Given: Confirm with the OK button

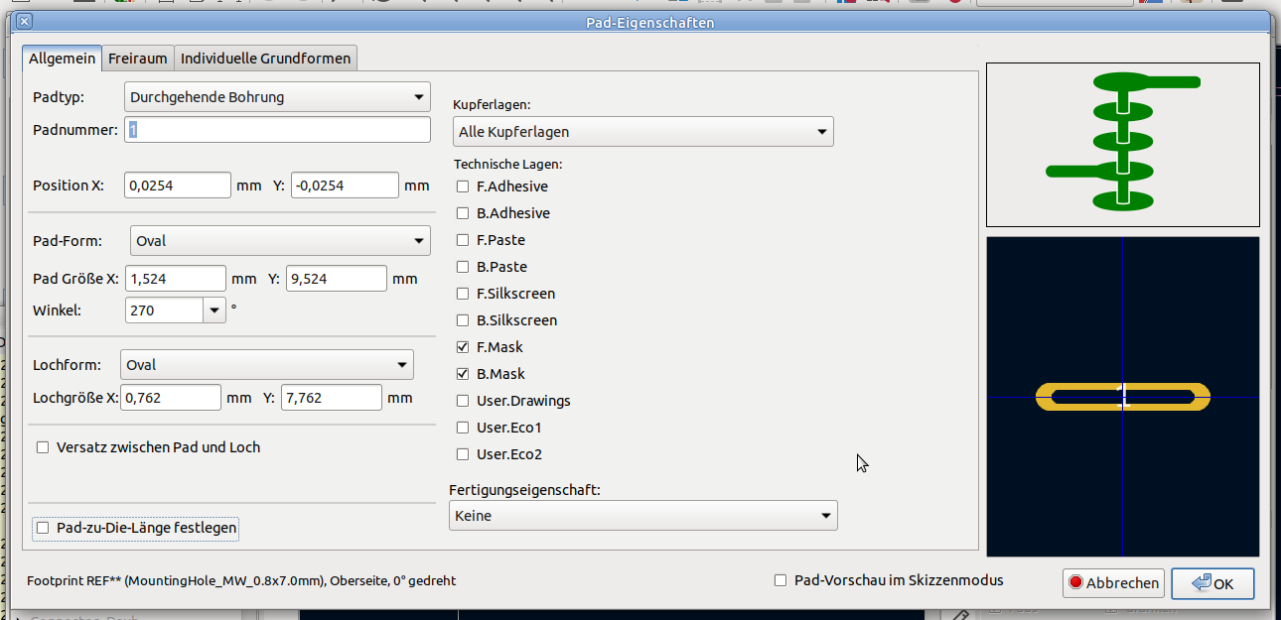Looking at the screenshot, I should (1212, 583).
